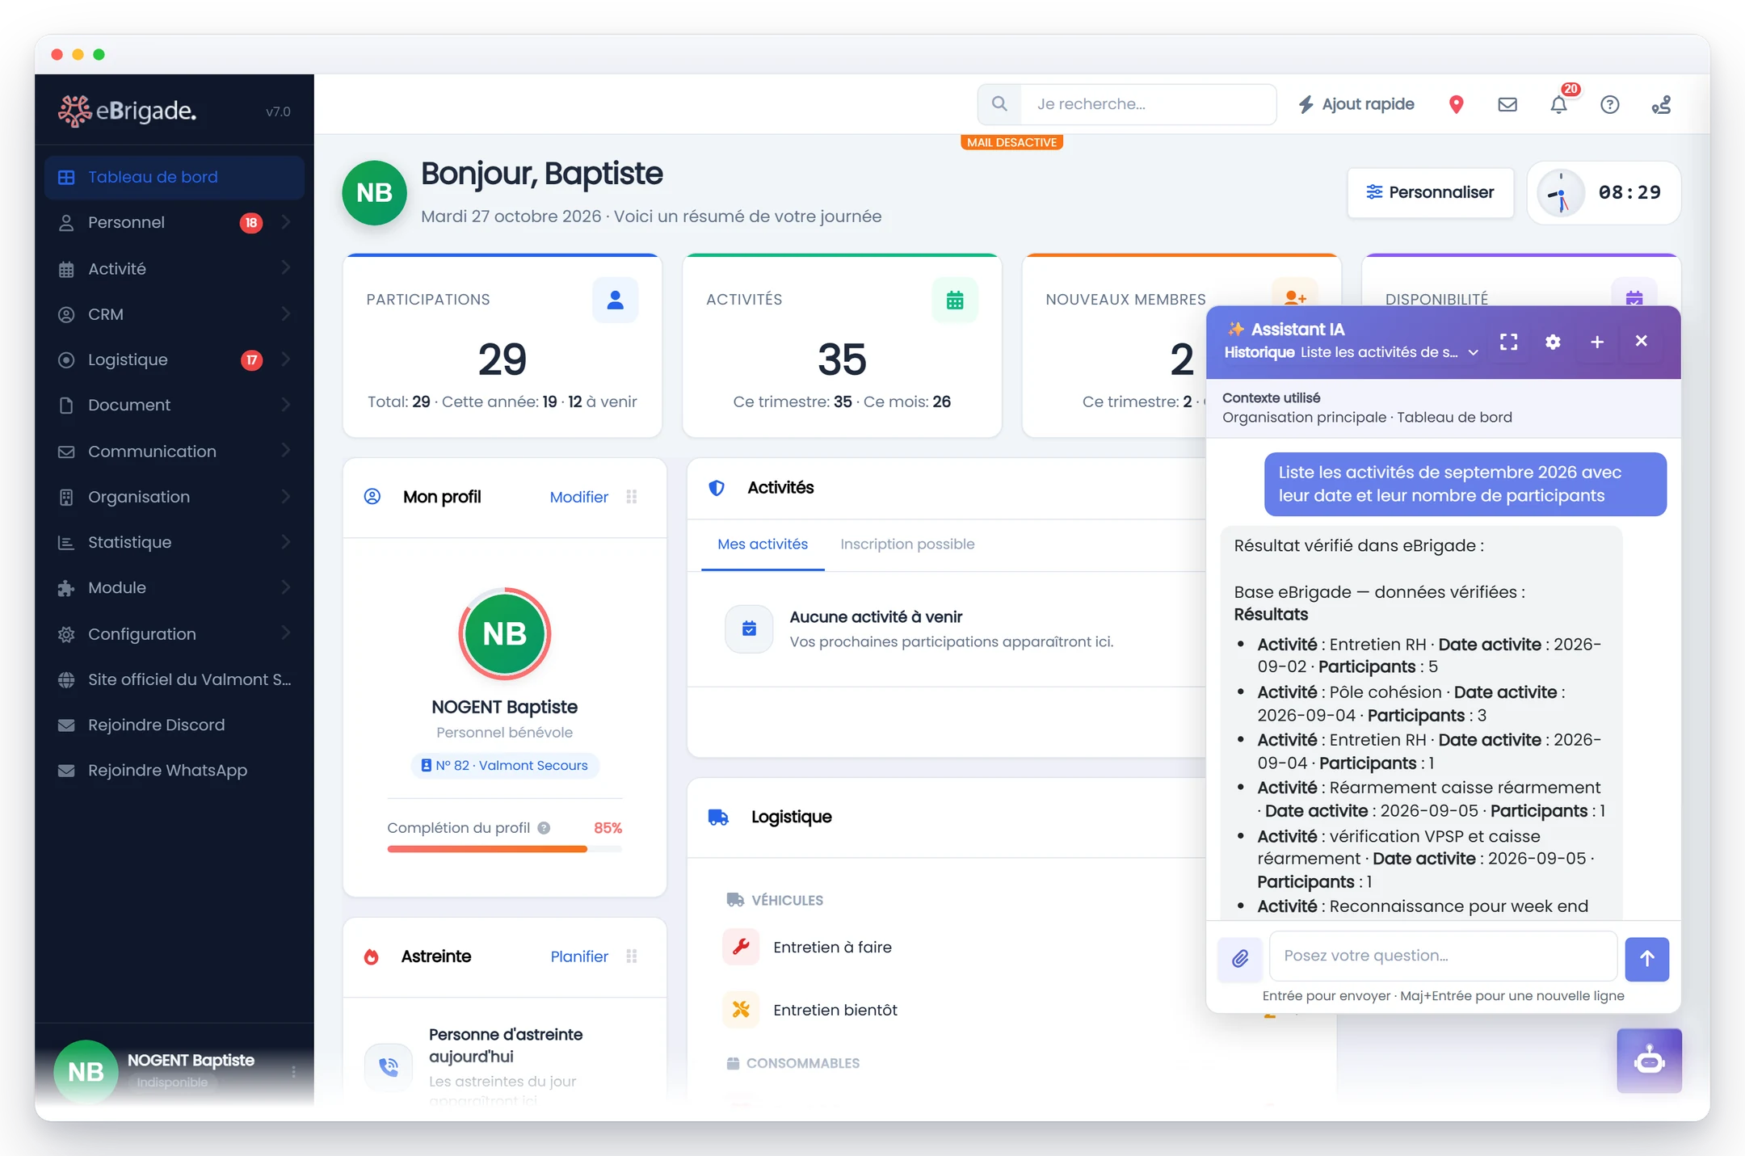Click the Posez votre question field

(x=1443, y=956)
